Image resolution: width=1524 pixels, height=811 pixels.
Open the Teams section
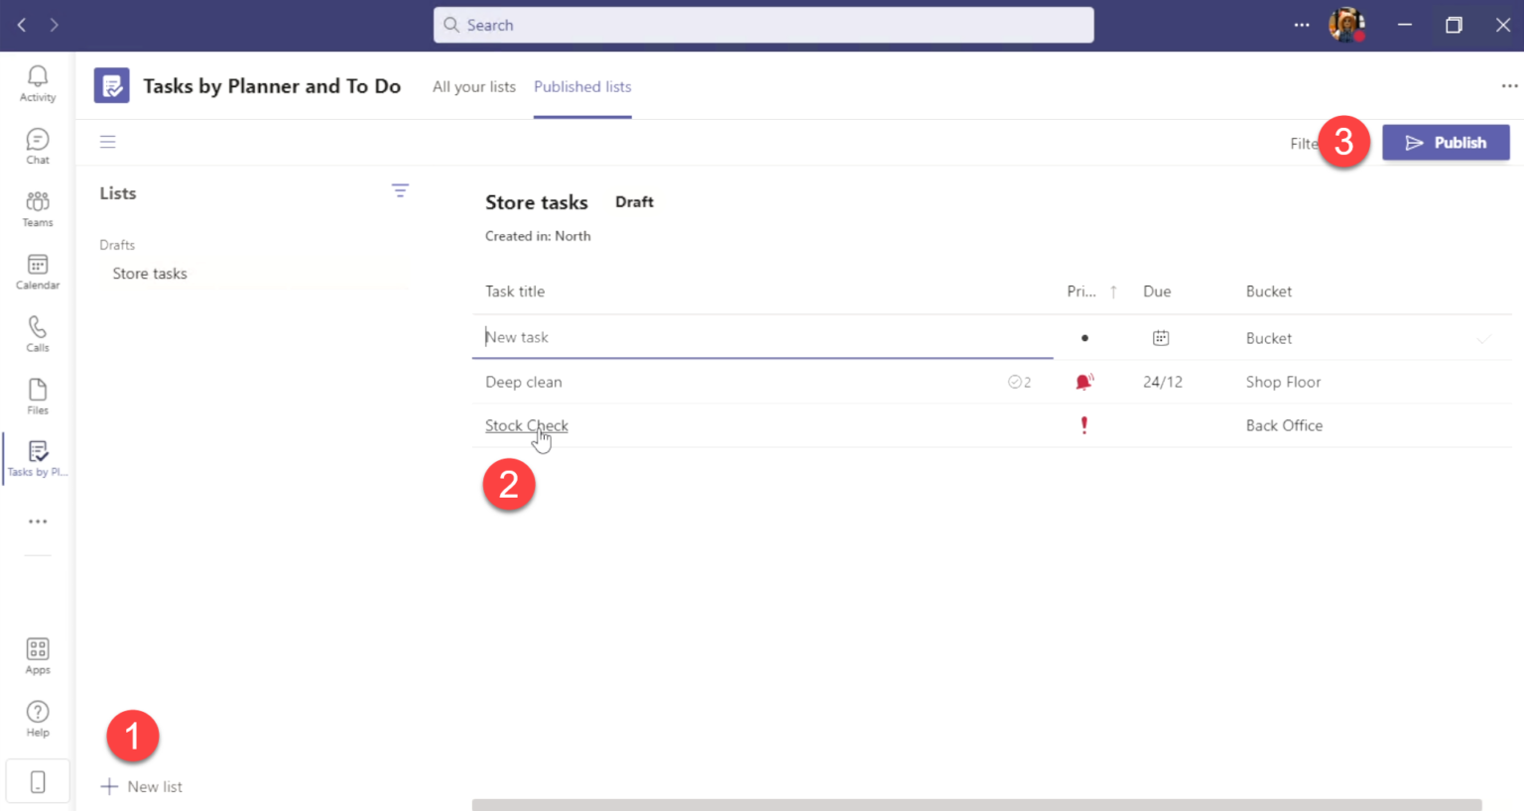tap(37, 208)
